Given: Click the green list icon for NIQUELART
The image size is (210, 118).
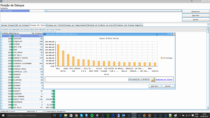Looking at the screenshot, I should pyautogui.click(x=12, y=41).
